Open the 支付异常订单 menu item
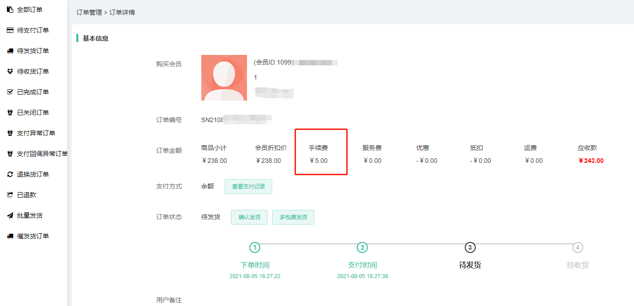This screenshot has width=634, height=306. [x=36, y=133]
